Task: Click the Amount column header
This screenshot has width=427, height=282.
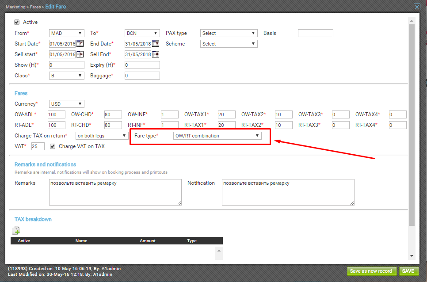Action: click(x=147, y=241)
